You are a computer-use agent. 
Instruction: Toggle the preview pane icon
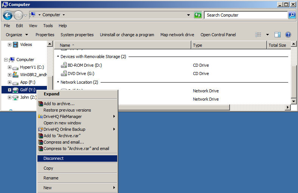[277, 35]
